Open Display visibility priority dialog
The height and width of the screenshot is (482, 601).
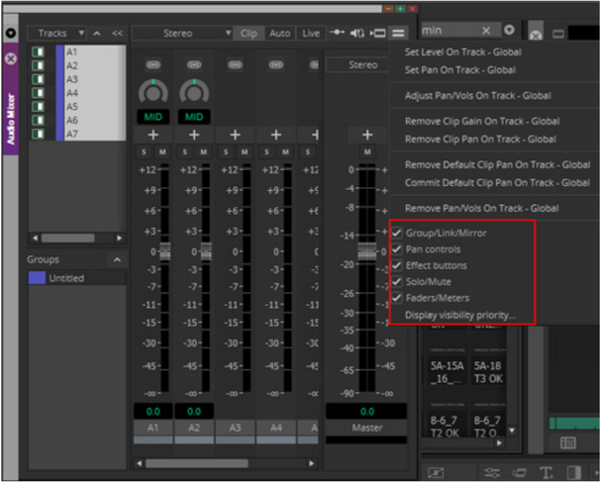460,315
